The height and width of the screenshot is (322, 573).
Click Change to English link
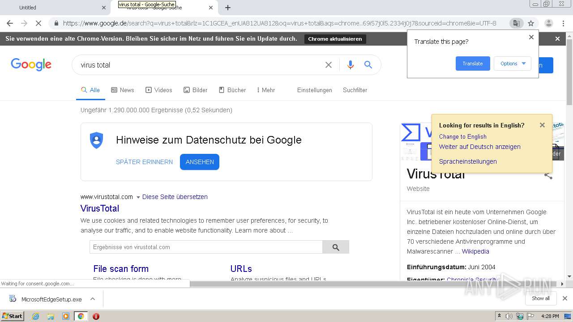tap(462, 136)
